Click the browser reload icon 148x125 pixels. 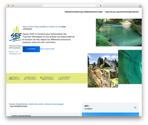click(x=96, y=6)
